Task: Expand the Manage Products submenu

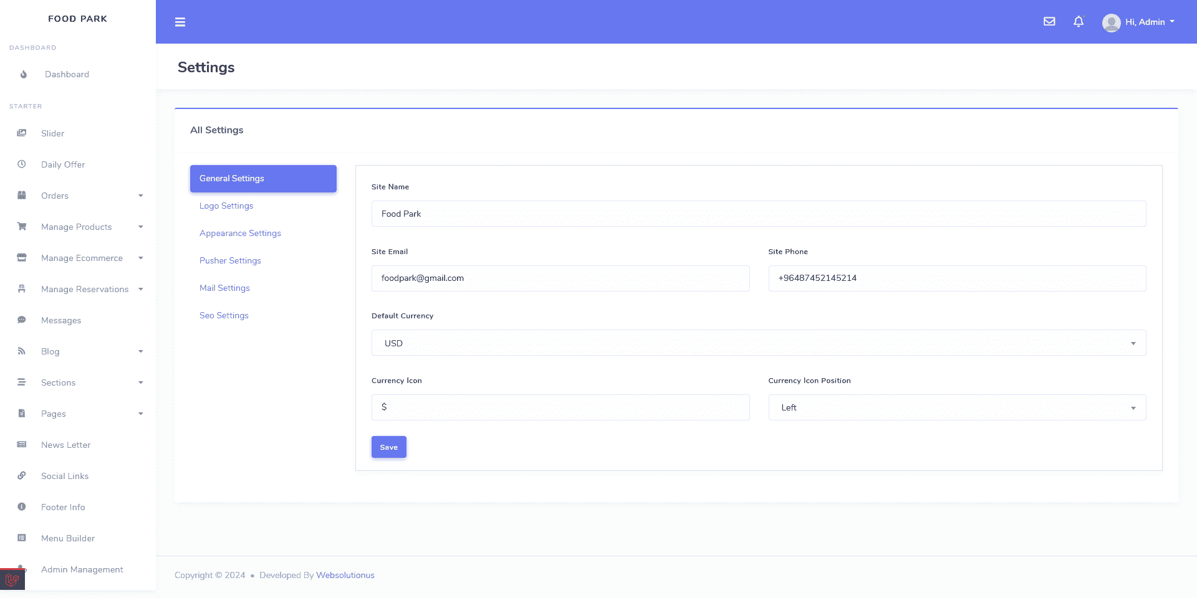Action: [x=80, y=227]
